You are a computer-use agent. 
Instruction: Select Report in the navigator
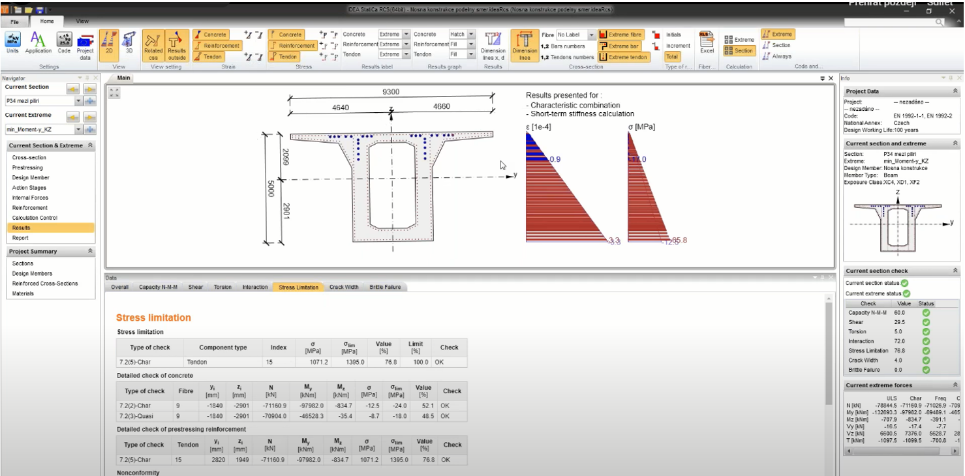pos(20,238)
